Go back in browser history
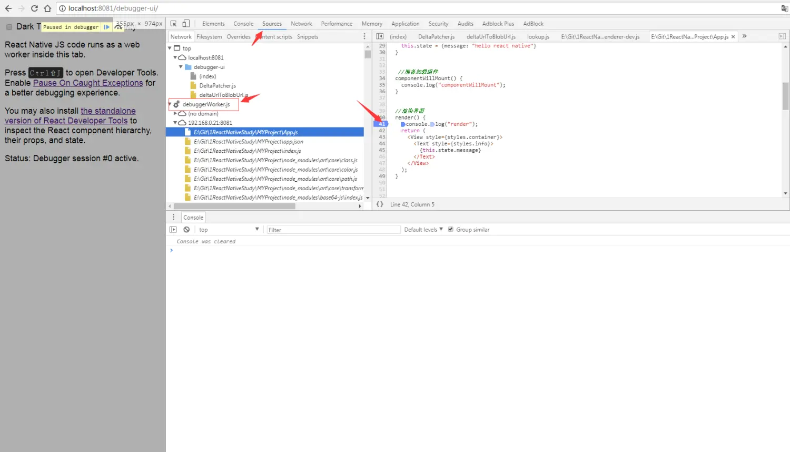The image size is (790, 452). (x=8, y=8)
